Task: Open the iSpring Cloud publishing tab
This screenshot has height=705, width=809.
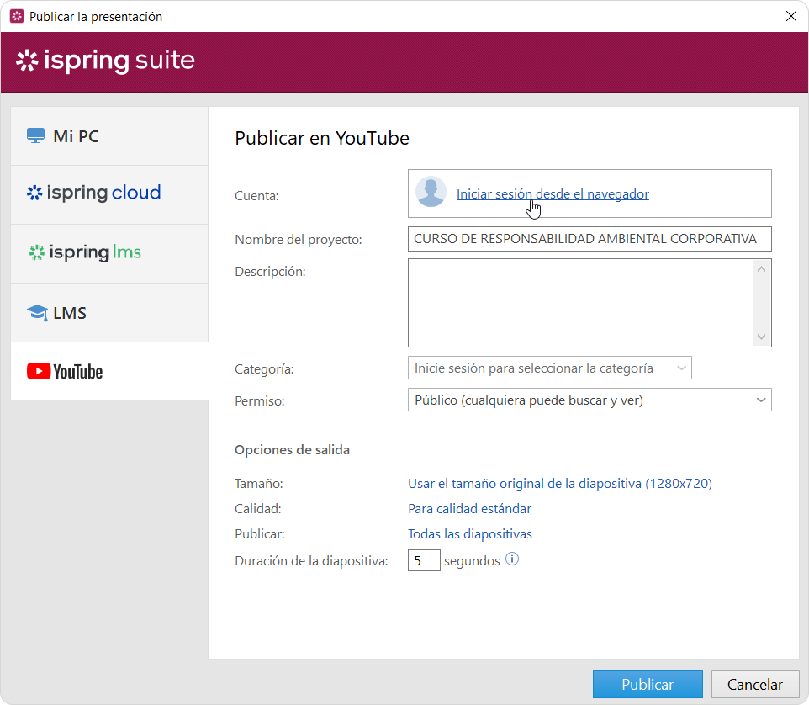Action: [x=109, y=193]
